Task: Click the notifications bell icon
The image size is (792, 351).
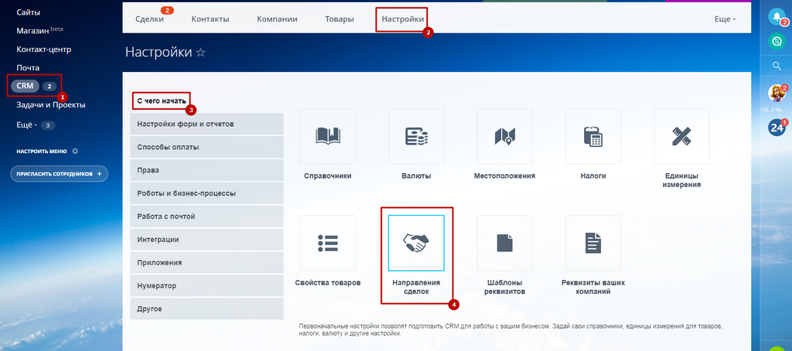Action: click(775, 17)
